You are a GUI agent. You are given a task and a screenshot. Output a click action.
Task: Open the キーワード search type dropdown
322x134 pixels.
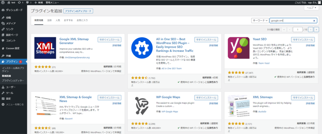(x=260, y=20)
